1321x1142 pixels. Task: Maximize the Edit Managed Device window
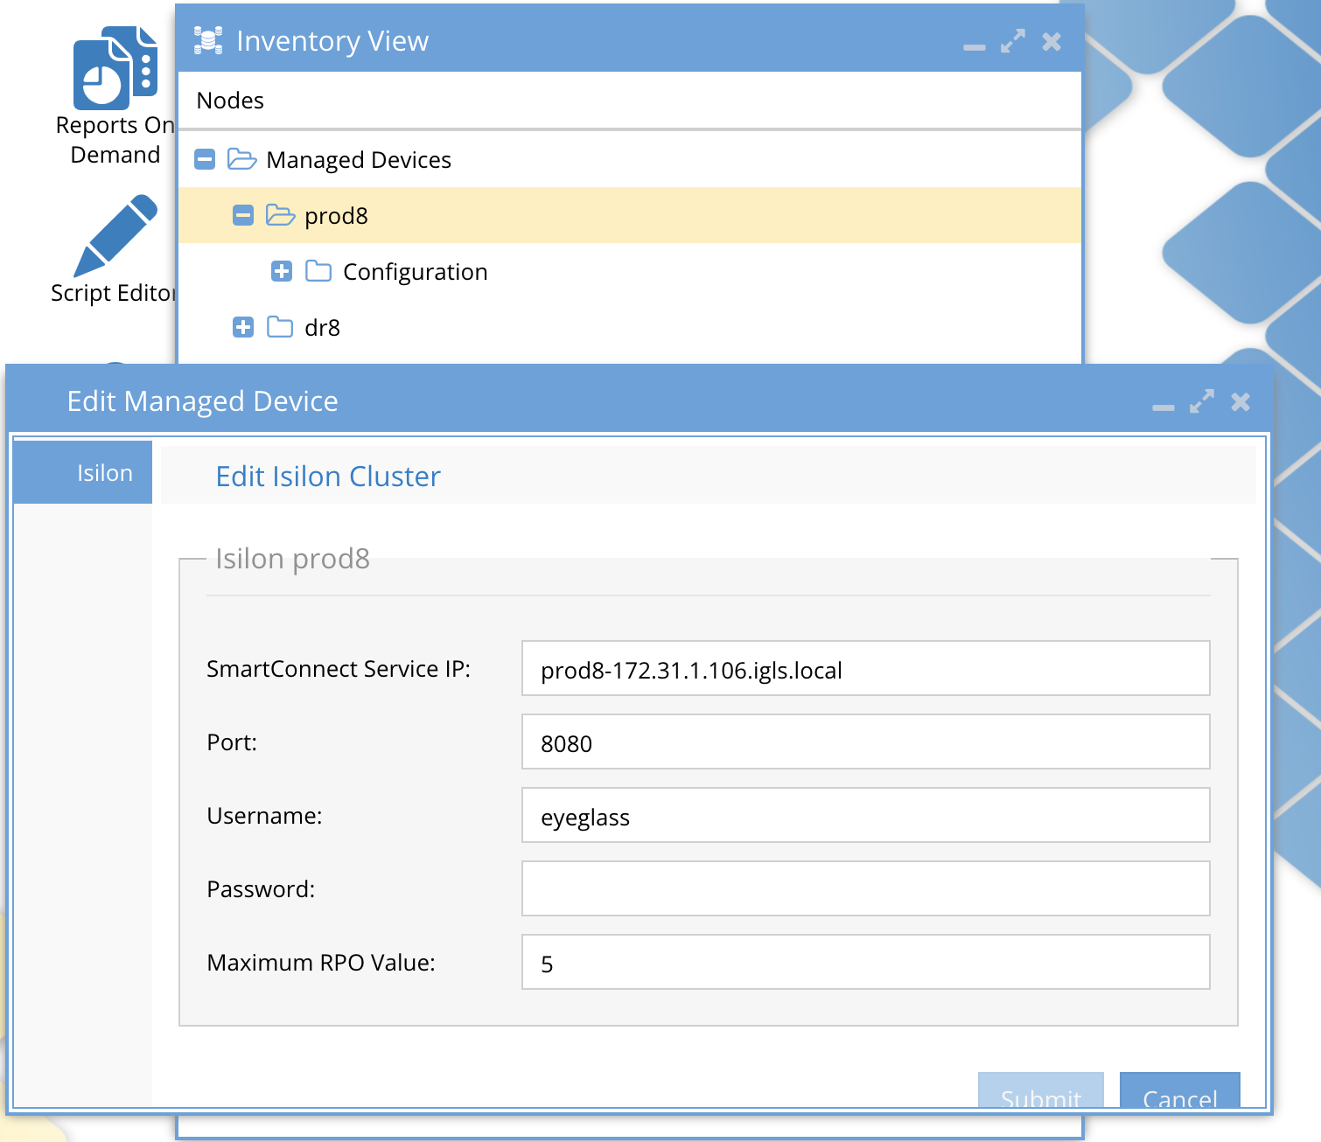pyautogui.click(x=1202, y=401)
